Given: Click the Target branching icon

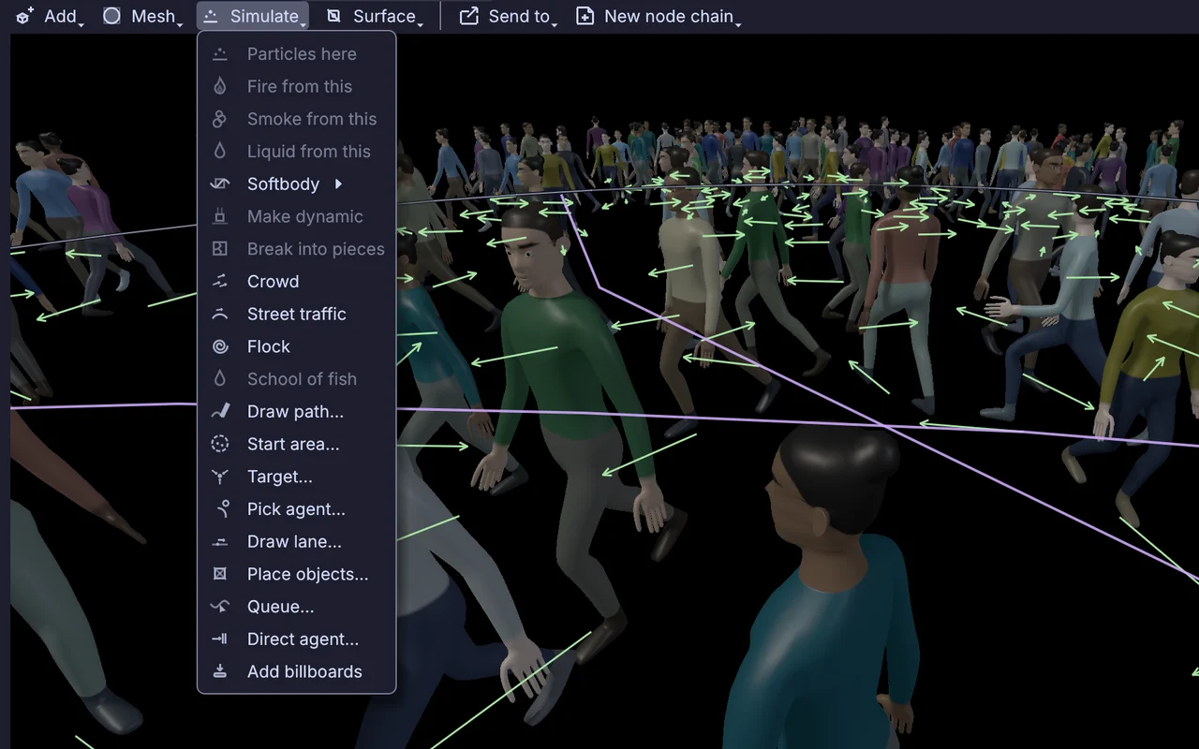Looking at the screenshot, I should tap(220, 477).
